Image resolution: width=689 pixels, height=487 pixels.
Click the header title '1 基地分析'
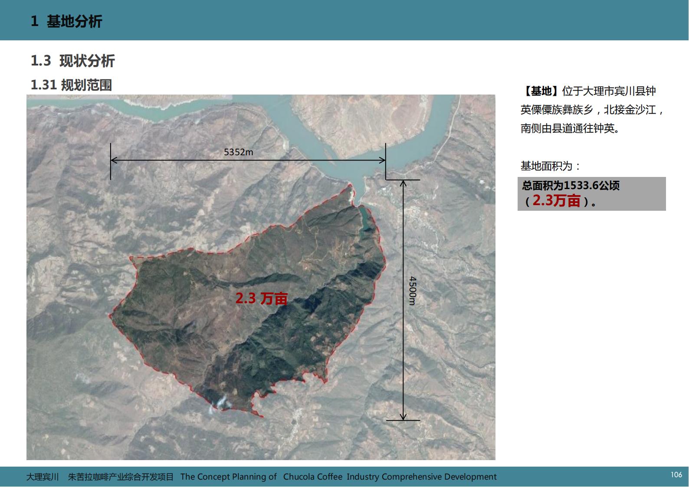(x=66, y=21)
